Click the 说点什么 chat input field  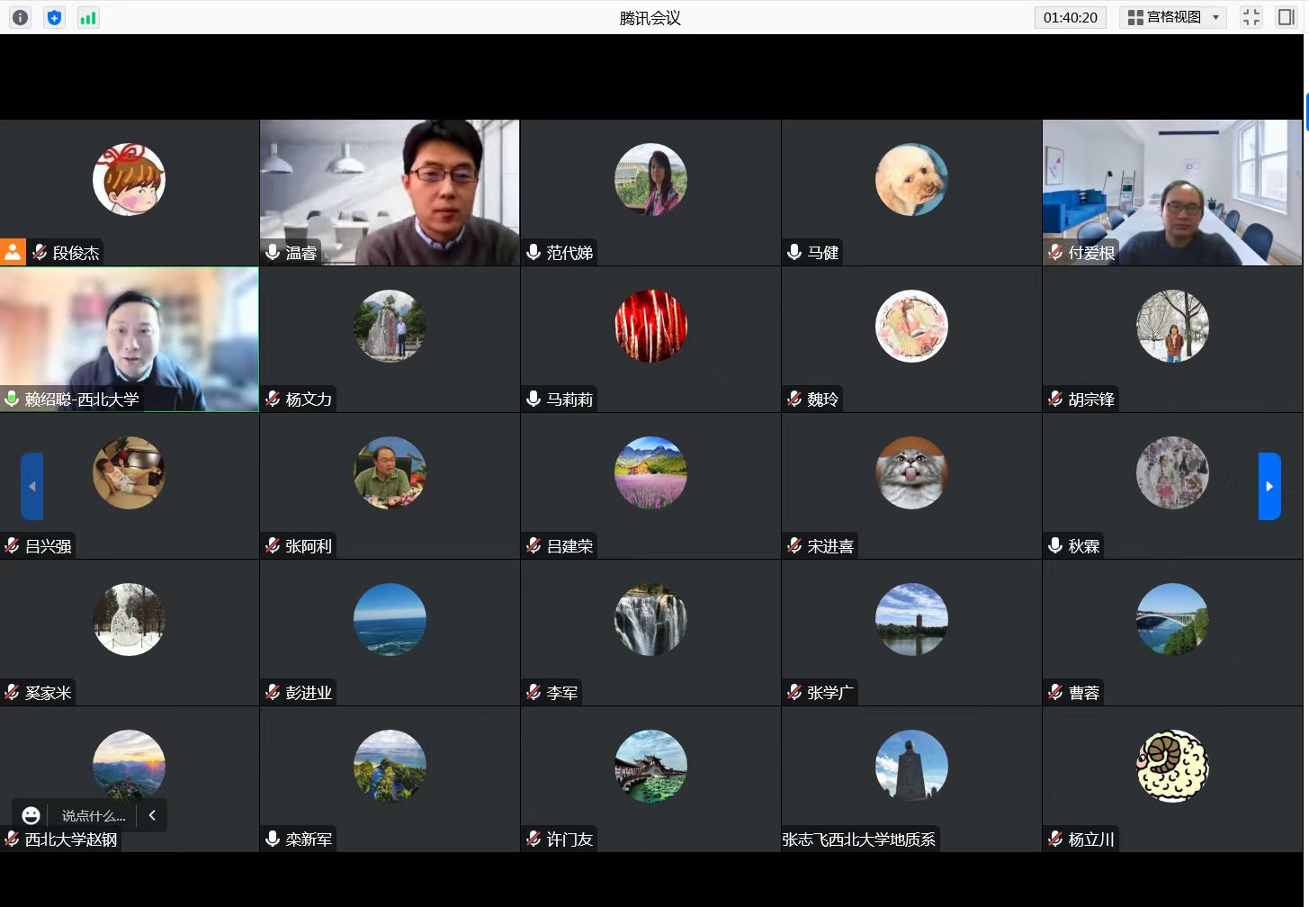pyautogui.click(x=93, y=816)
